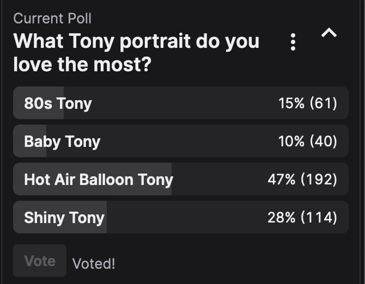Select the Shiny Tony option label
The height and width of the screenshot is (284, 365).
64,218
